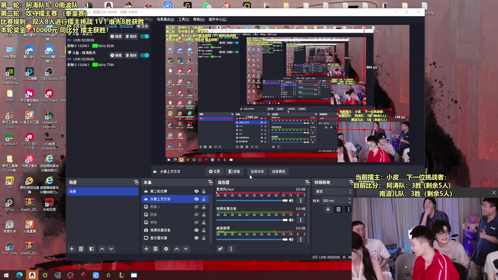Mute the 麦克风/Aux speaker icon

(291, 200)
